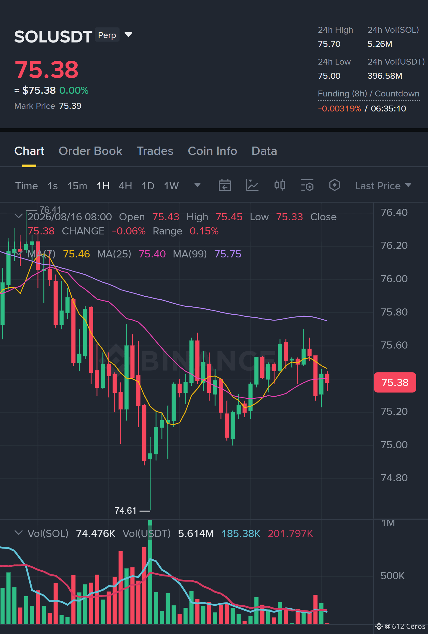Click Funding (8h) / Countdown label
Viewport: 428px width, 634px height.
tap(368, 93)
